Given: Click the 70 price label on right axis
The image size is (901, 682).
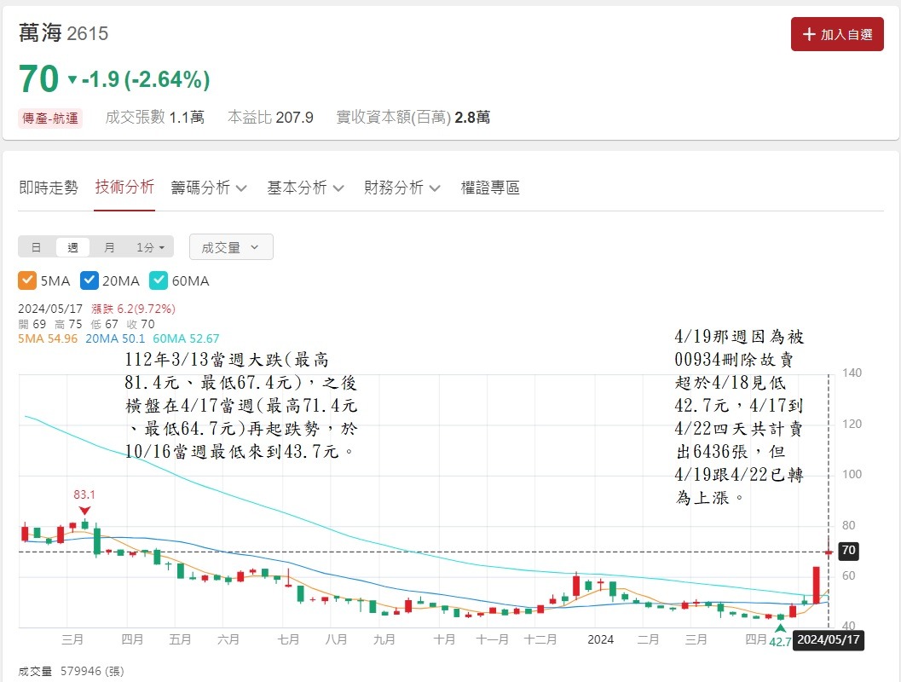Looking at the screenshot, I should (847, 551).
